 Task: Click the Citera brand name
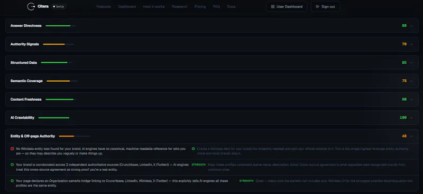43,6
